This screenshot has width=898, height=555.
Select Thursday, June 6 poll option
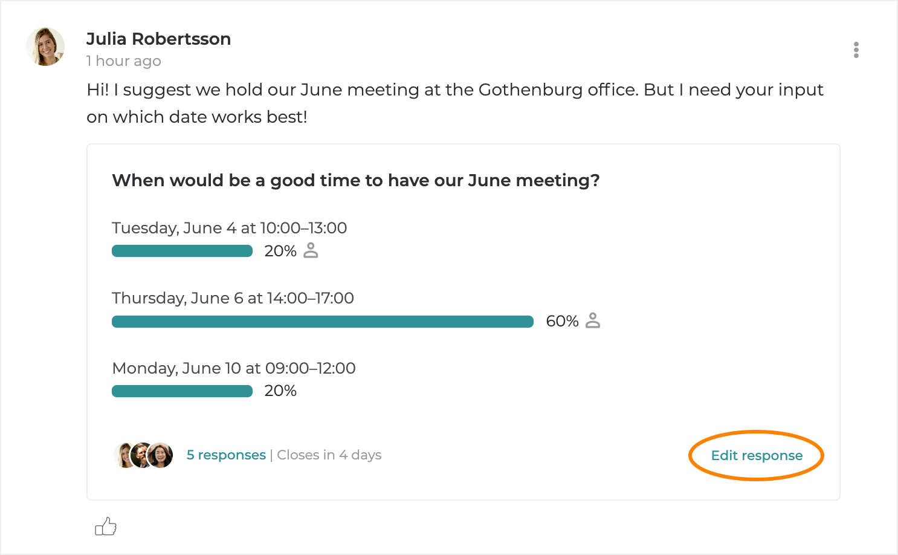233,298
